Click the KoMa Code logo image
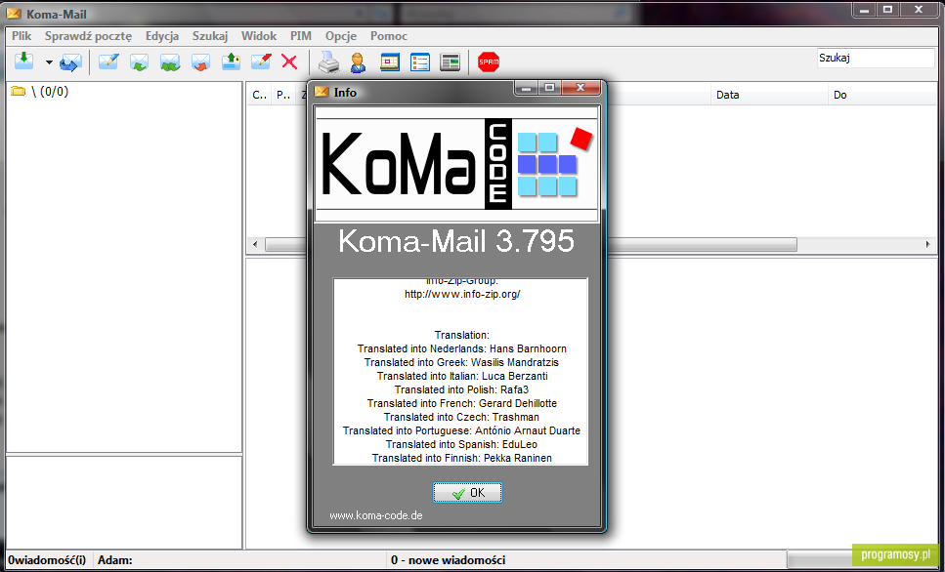Viewport: 945px width, 572px height. click(x=456, y=164)
